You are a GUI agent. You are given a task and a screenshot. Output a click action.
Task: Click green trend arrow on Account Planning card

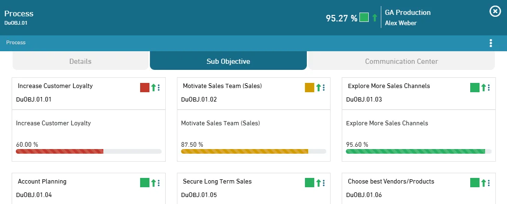pyautogui.click(x=153, y=183)
